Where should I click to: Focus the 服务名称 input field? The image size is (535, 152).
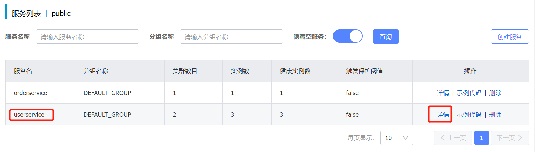[x=88, y=37]
